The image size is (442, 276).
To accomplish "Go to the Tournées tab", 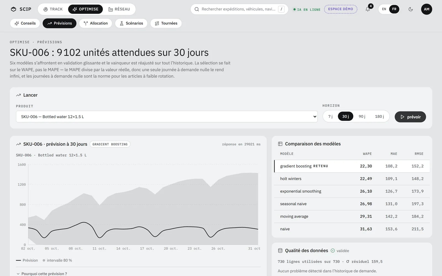I will [x=166, y=23].
